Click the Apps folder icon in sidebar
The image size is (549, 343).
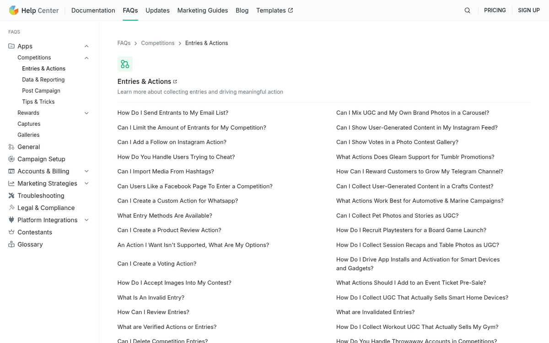11,46
